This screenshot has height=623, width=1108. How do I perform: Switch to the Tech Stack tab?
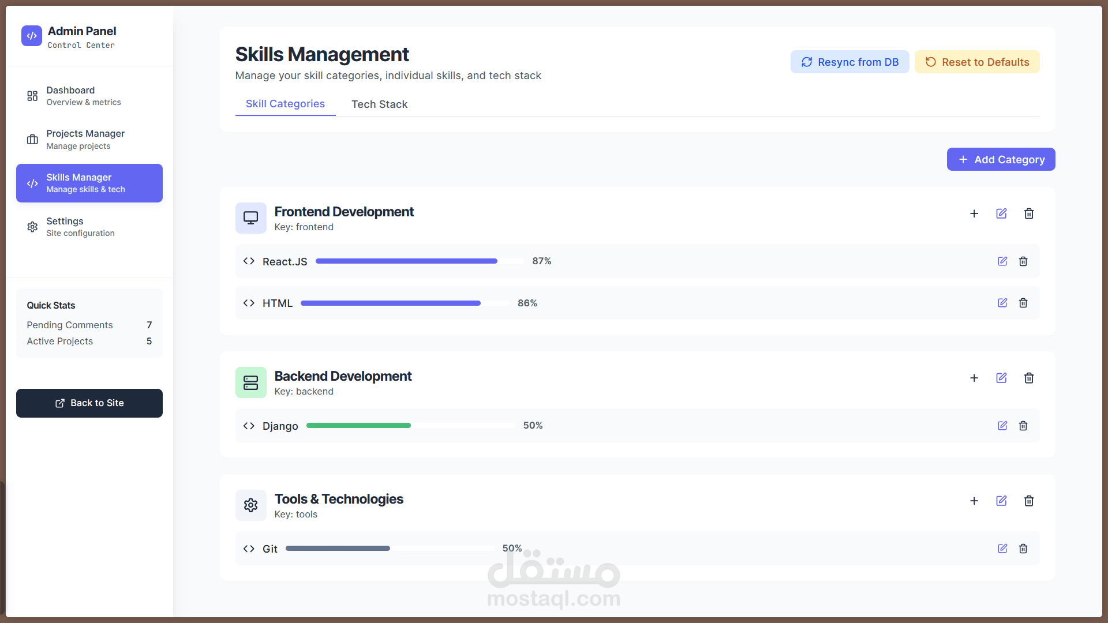point(379,104)
